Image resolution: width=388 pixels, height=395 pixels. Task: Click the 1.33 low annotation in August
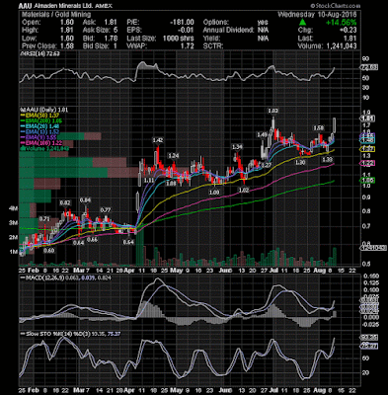[327, 159]
